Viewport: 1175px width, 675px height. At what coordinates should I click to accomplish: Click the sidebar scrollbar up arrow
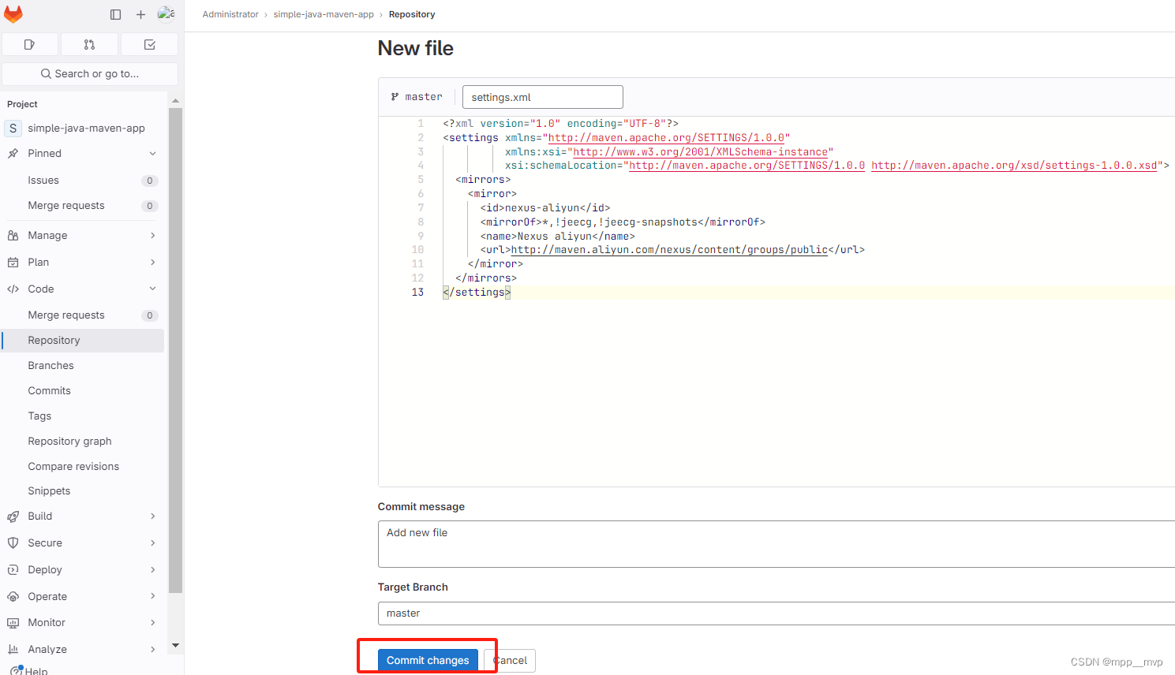pos(175,101)
